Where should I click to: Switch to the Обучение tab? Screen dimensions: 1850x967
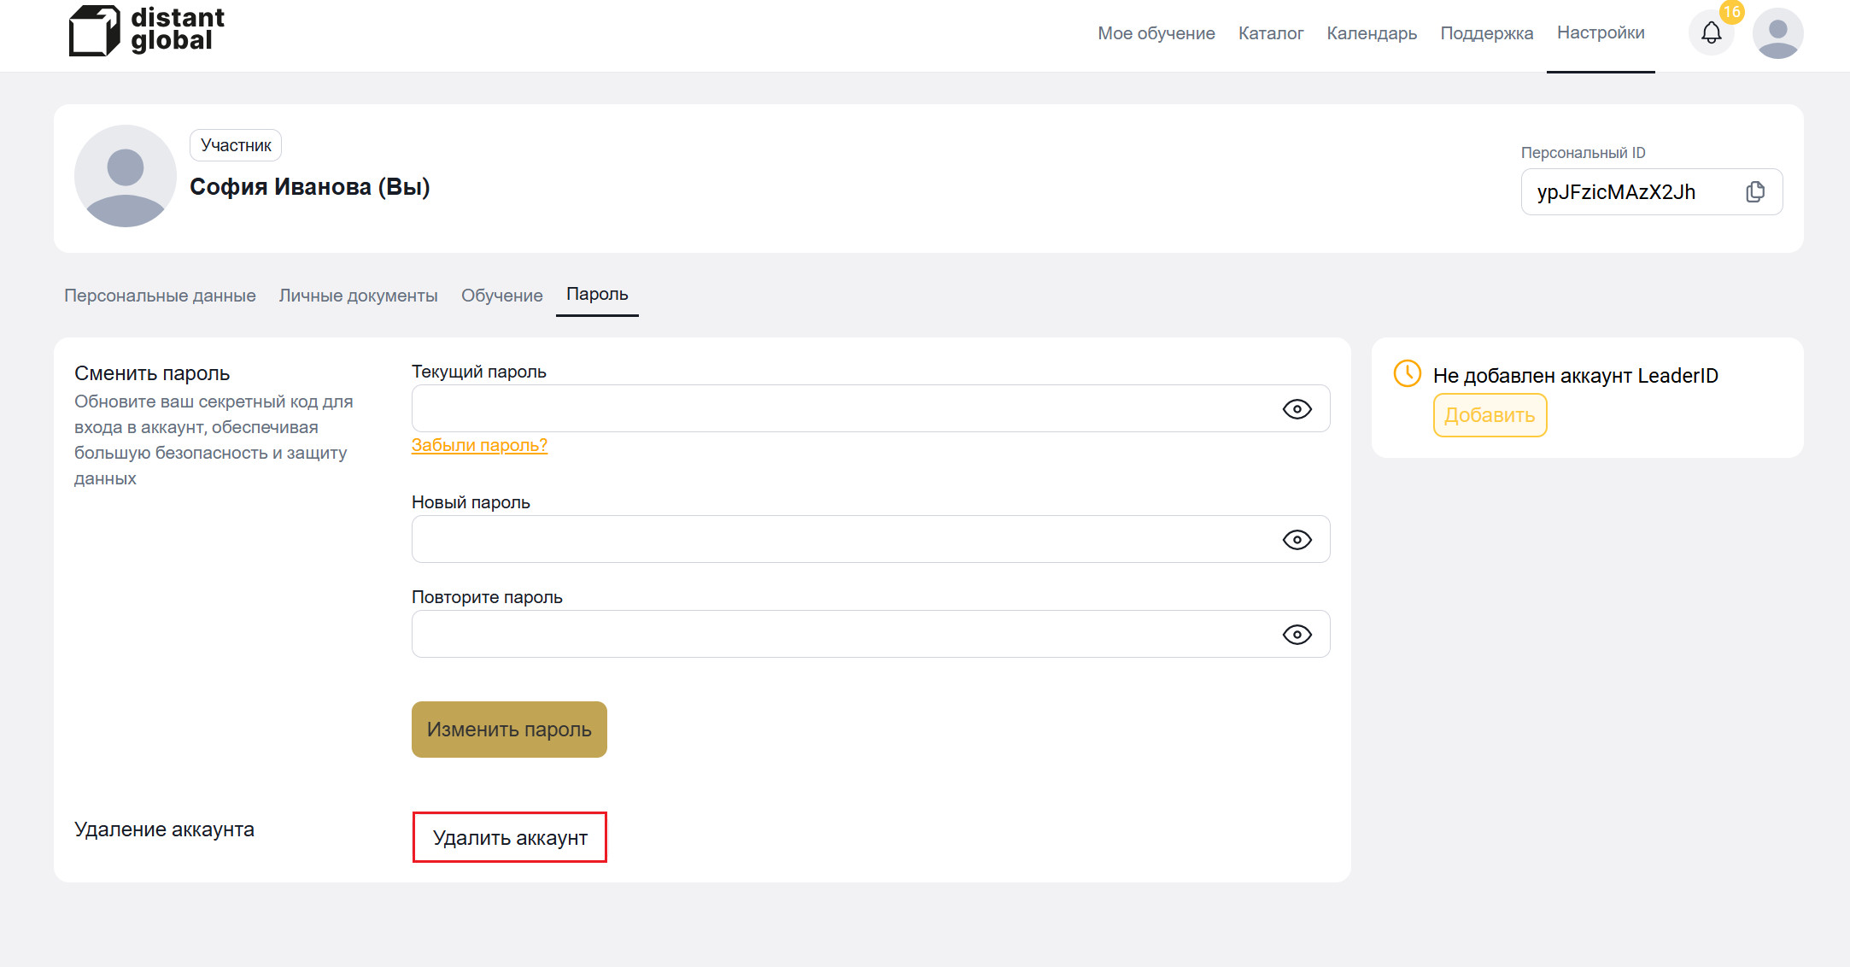click(x=501, y=296)
